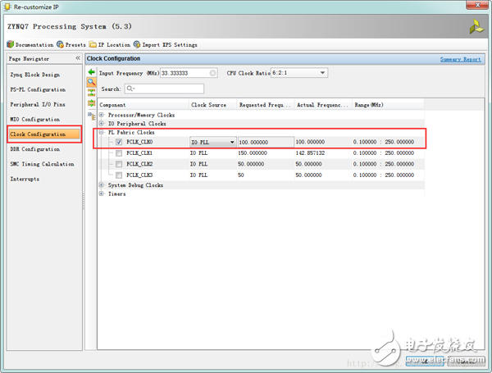The image size is (492, 373).
Task: Uncheck the FCLK_CLK0 checkbox
Action: (120, 142)
